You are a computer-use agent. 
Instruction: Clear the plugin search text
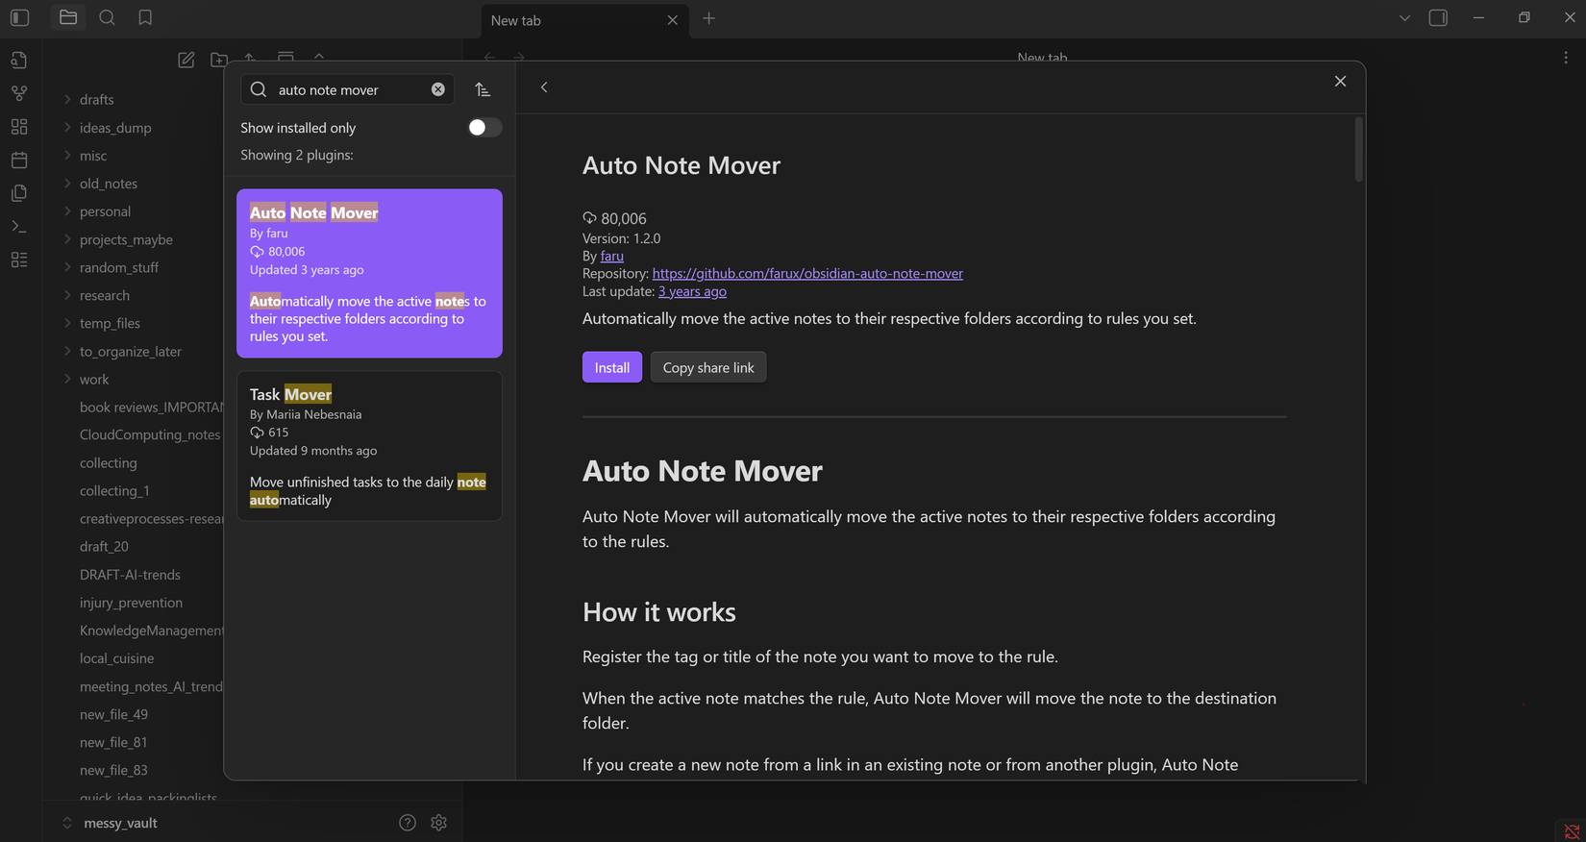[438, 89]
